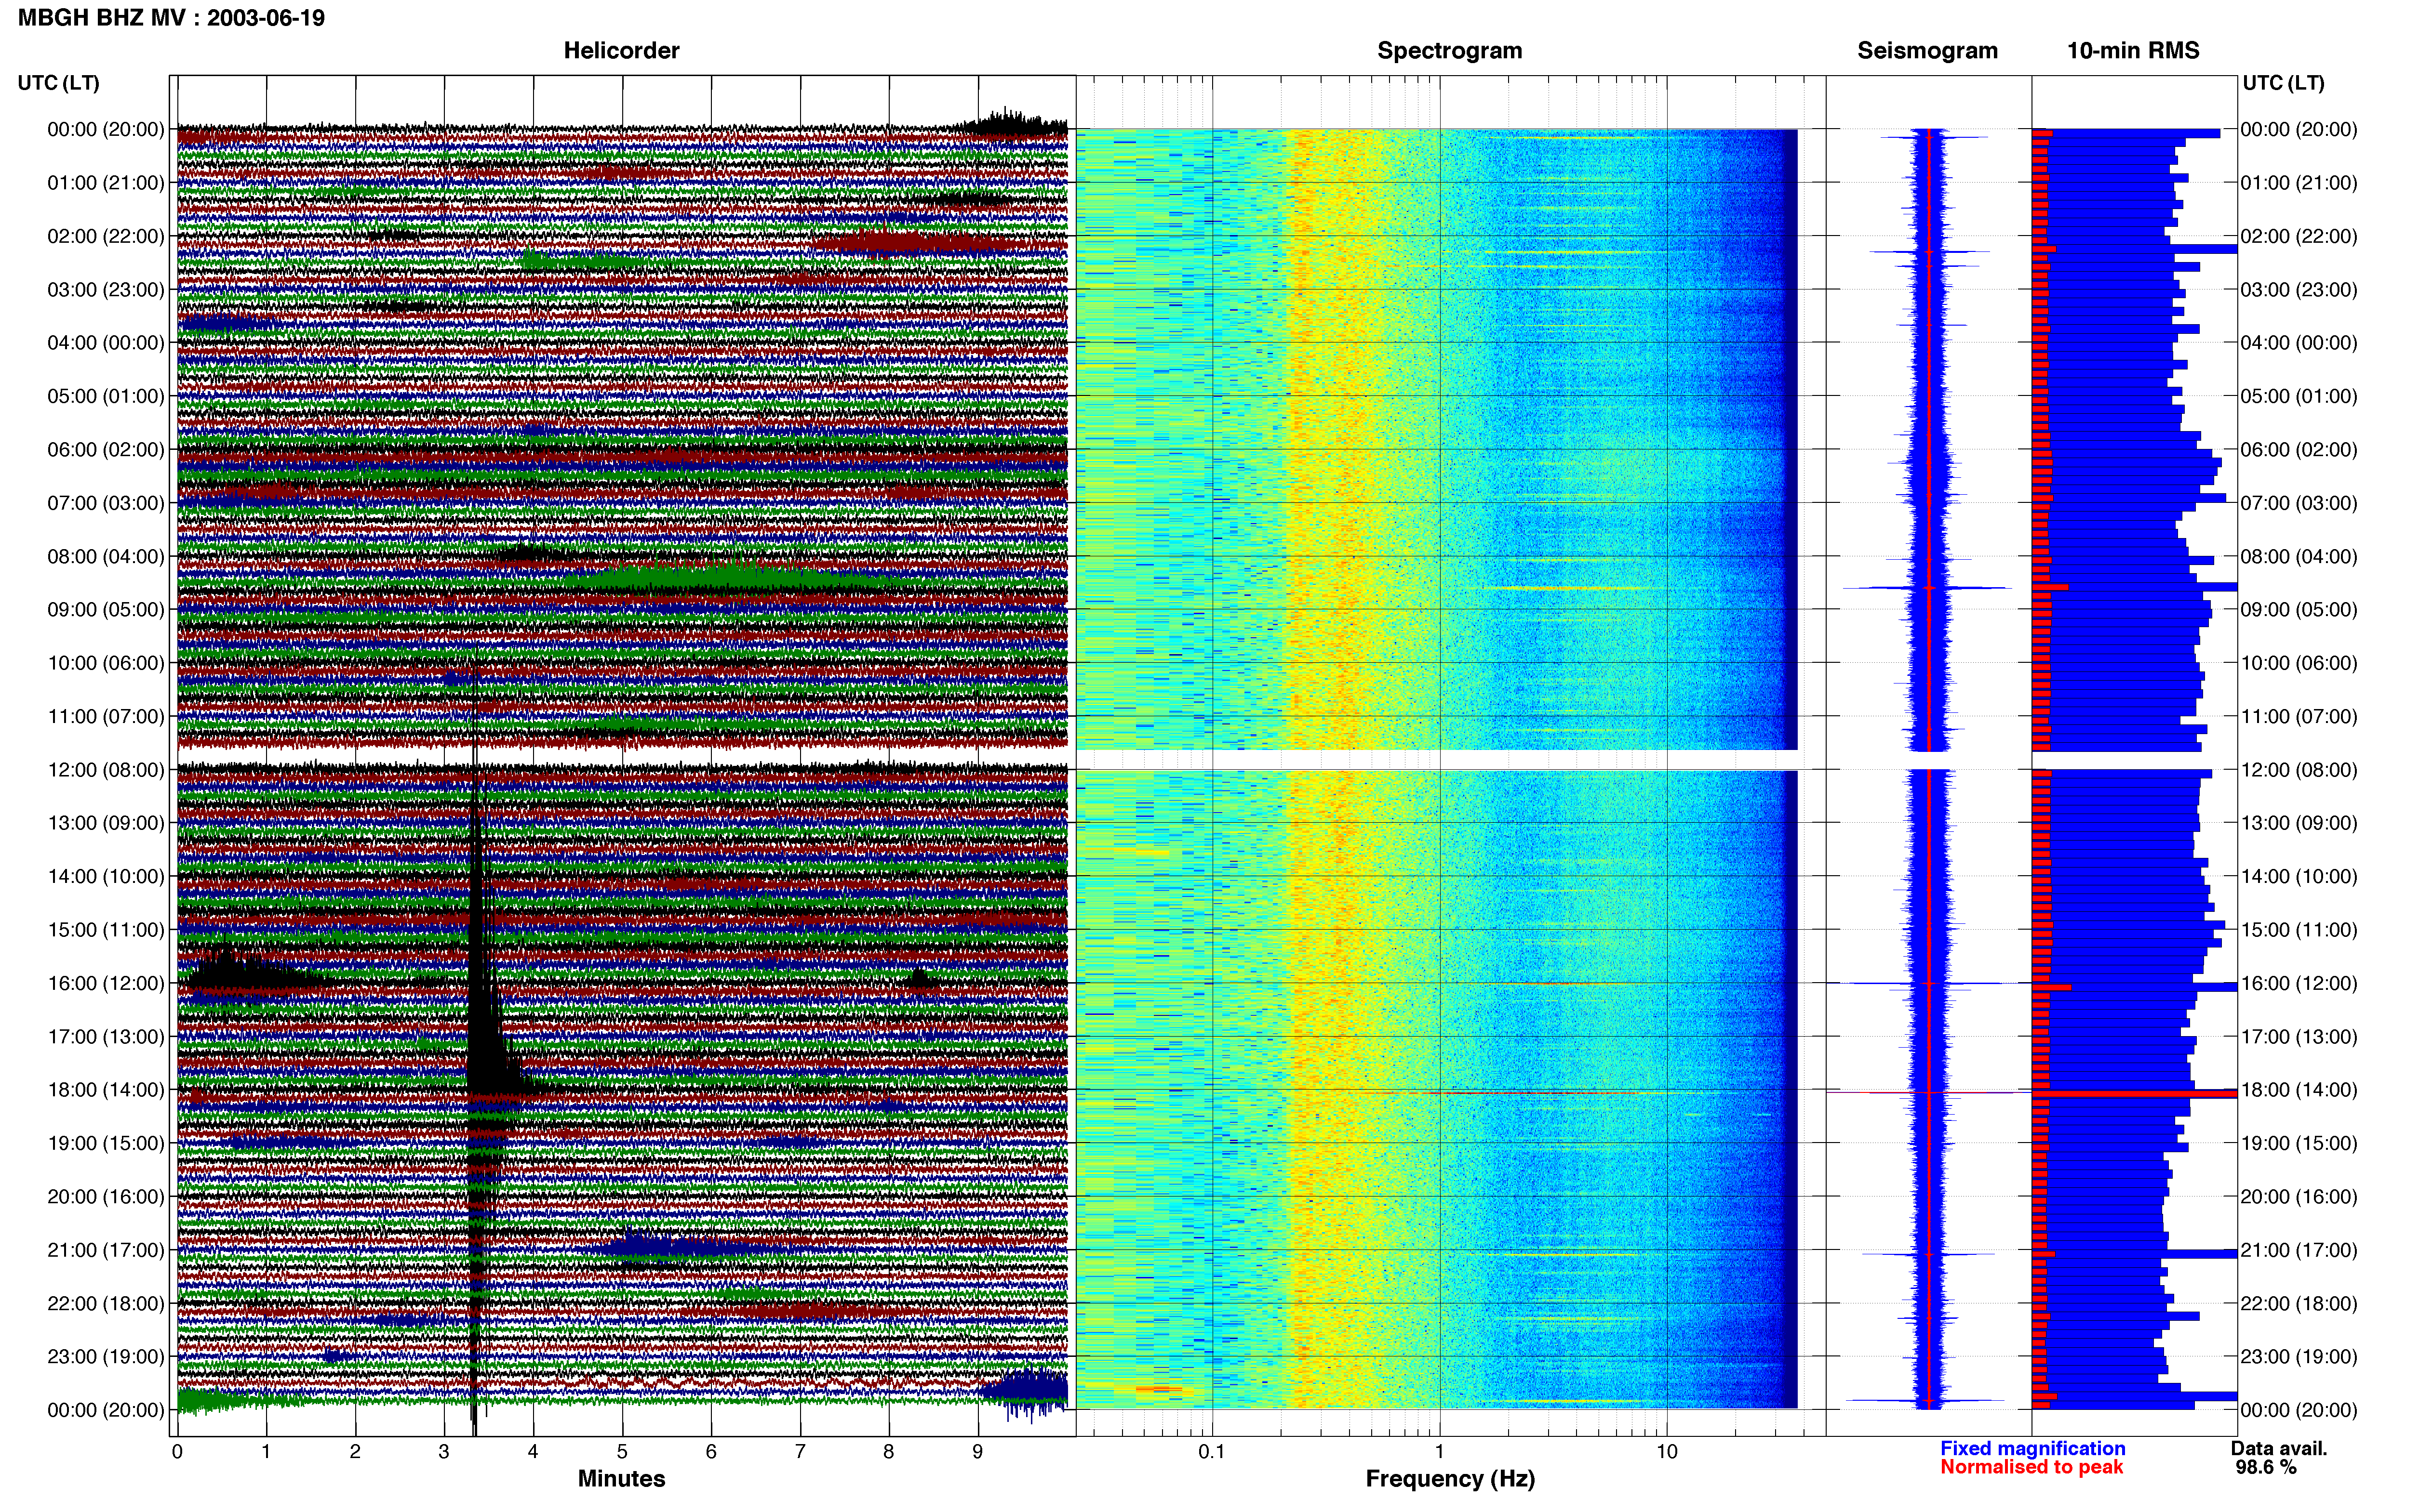
Task: Click the right-side '21:00 (17:00)' time label
Action: coord(2299,1250)
